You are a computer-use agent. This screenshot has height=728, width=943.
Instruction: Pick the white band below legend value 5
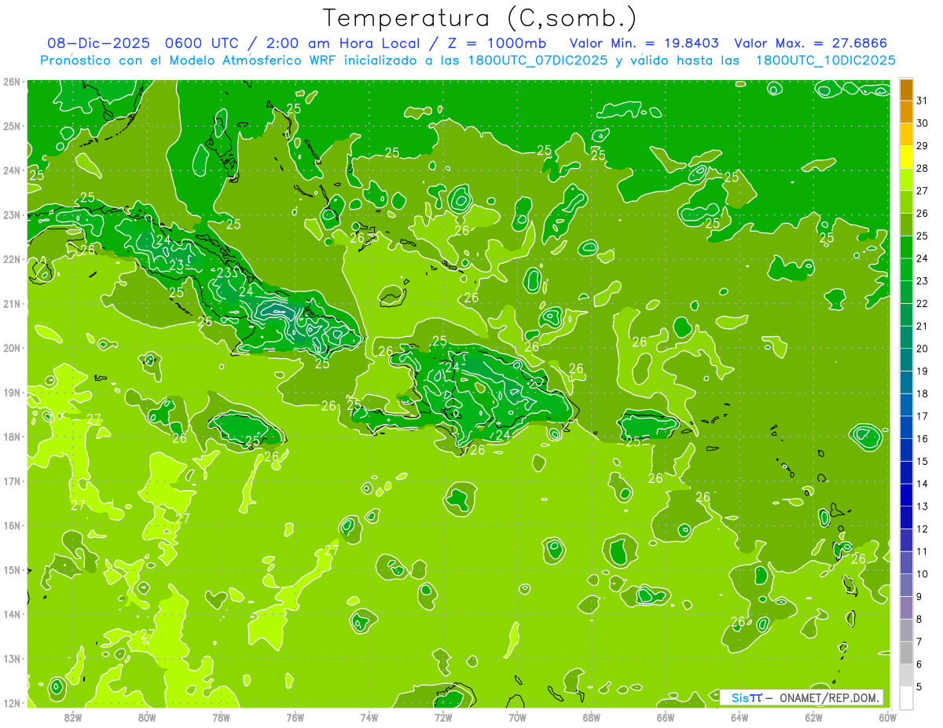906,697
